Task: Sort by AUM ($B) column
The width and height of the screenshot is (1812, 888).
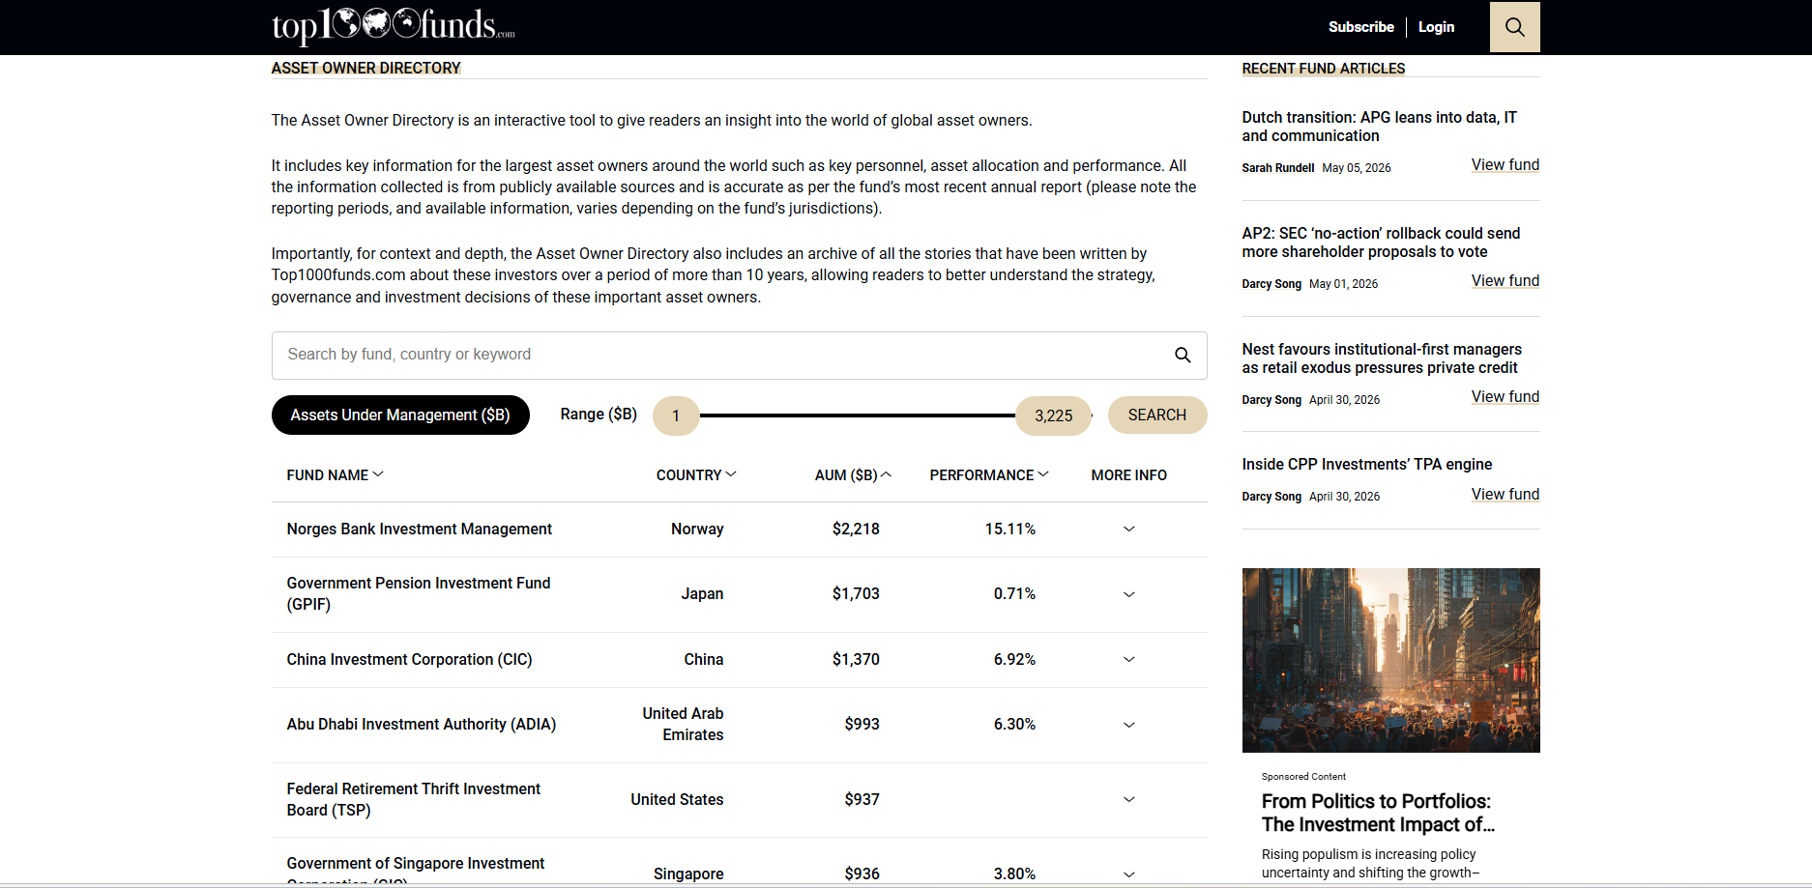Action: click(853, 474)
